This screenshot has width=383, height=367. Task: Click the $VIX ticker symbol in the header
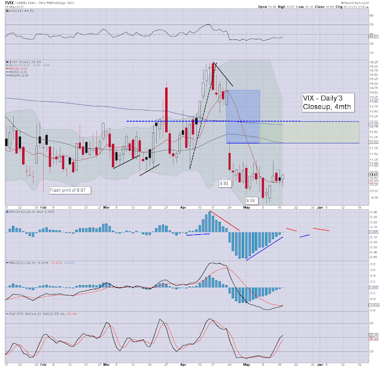10,2
